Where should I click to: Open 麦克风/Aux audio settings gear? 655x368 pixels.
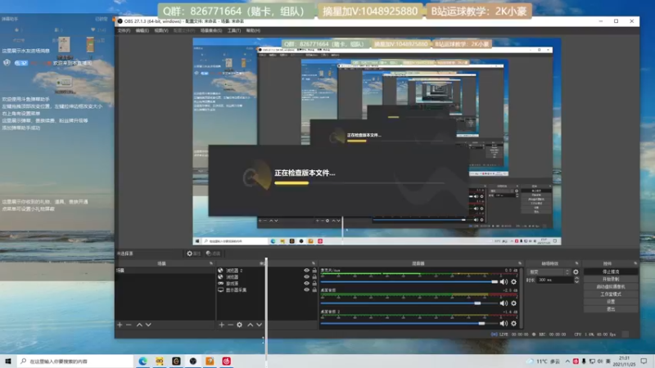(x=514, y=282)
